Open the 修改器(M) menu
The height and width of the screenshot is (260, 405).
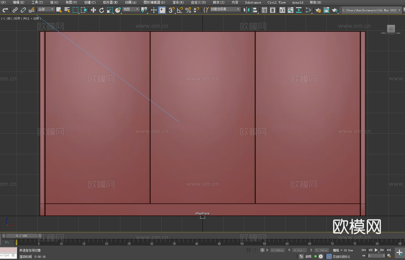110,2
